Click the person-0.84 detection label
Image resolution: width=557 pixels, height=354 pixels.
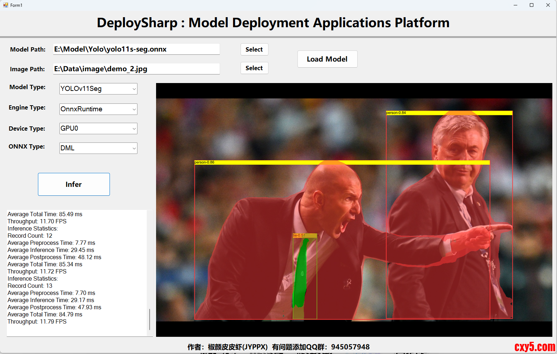tap(396, 113)
